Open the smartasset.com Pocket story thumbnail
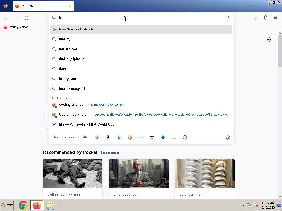Screen dimensions: 282x211 point(139,173)
